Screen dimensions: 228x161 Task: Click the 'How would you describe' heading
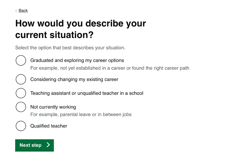[81, 23]
